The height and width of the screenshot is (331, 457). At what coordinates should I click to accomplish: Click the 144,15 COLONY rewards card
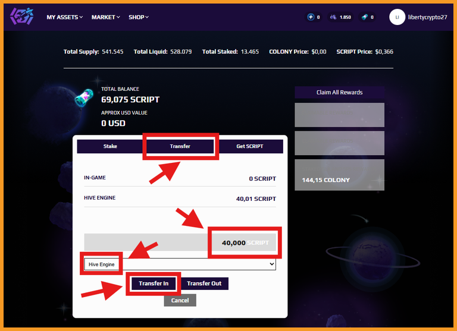click(340, 175)
